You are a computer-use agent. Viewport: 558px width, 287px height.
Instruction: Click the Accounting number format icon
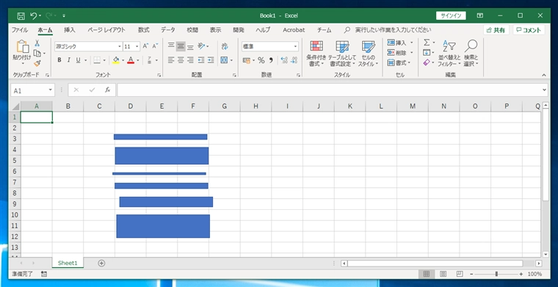click(246, 60)
